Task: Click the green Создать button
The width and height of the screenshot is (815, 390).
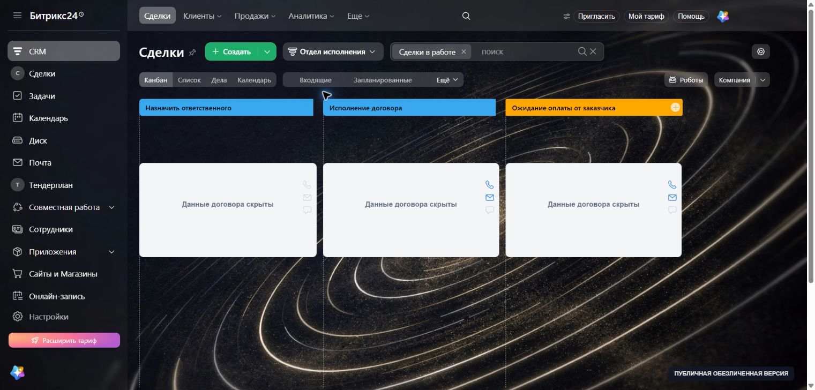Action: point(231,51)
